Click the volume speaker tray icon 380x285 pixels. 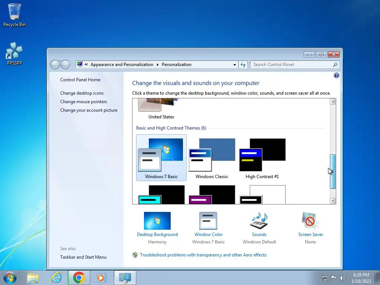[343, 278]
